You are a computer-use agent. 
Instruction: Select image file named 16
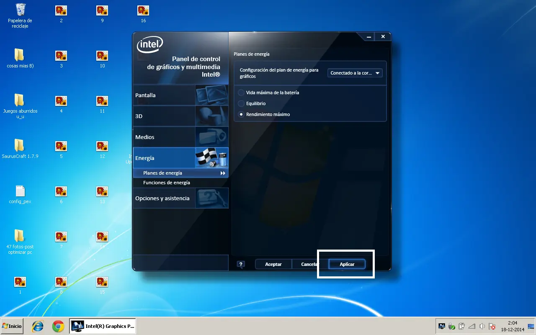point(143,13)
